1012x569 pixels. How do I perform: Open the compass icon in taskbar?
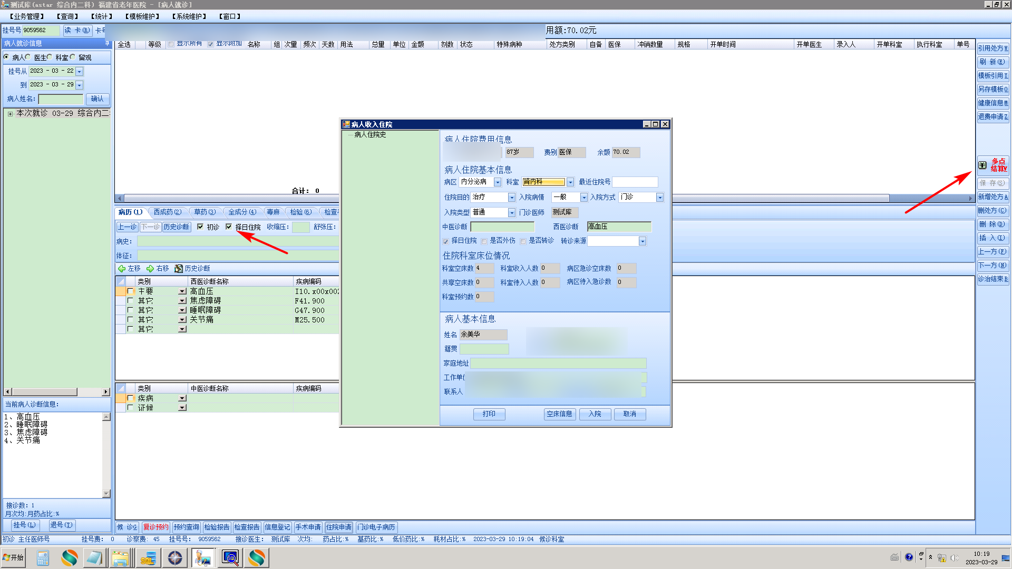175,558
